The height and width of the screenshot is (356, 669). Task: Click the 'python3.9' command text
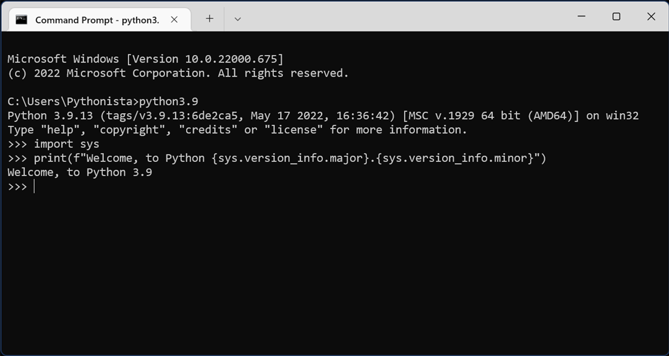(x=166, y=101)
